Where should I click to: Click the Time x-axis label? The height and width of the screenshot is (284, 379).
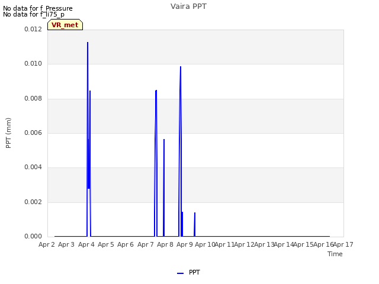click(335, 254)
